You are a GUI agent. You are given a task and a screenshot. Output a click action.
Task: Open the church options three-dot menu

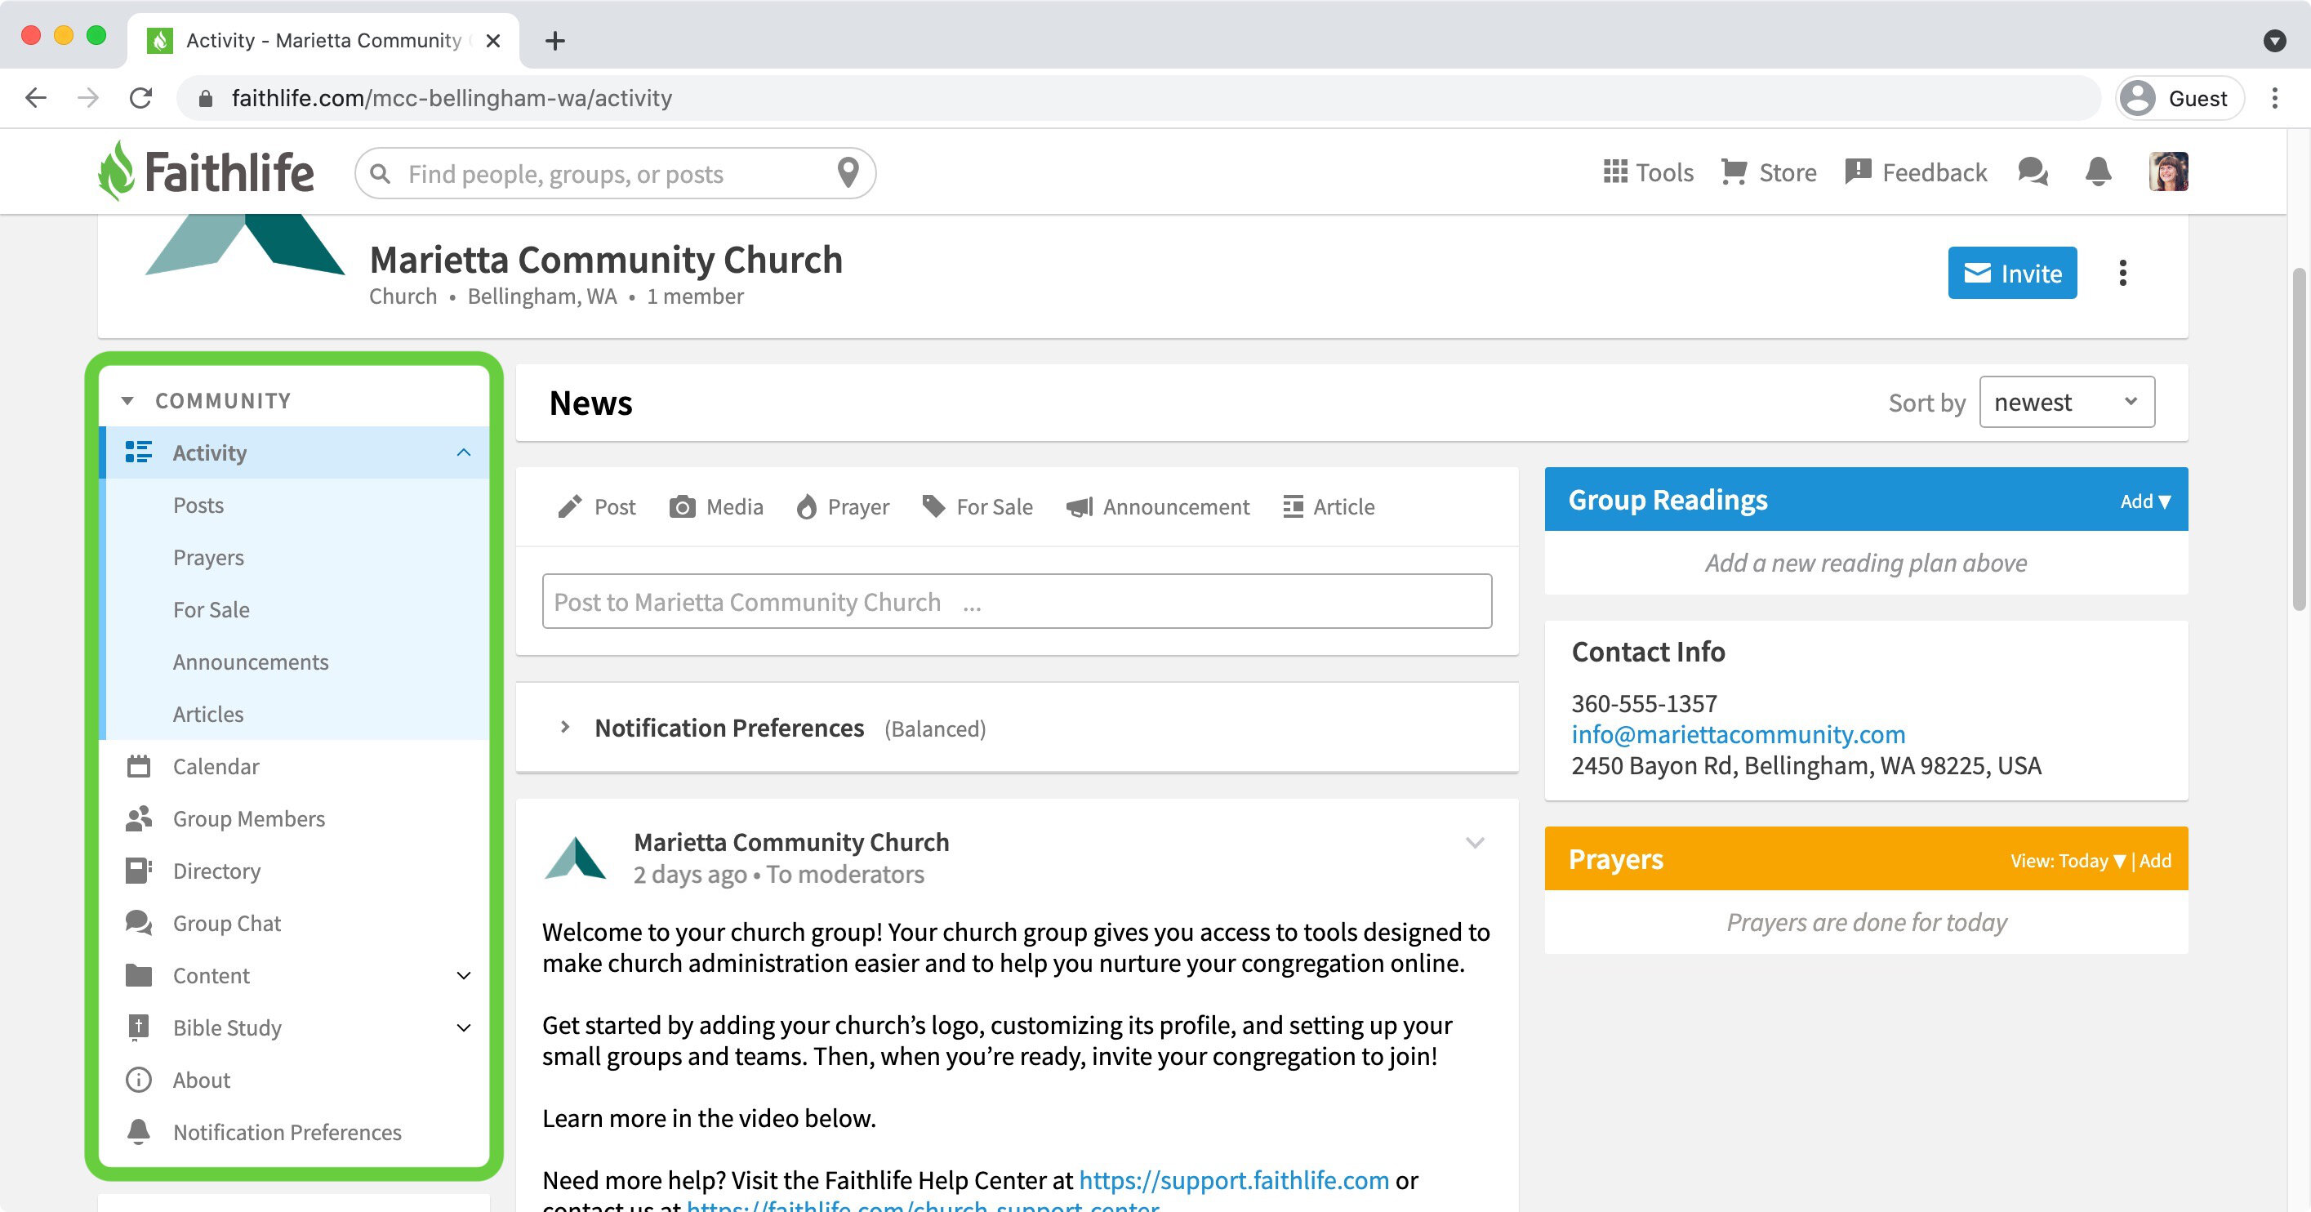click(2122, 273)
